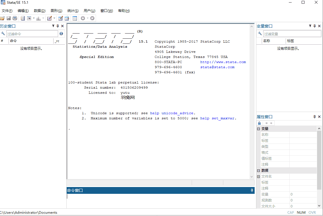Expand the 文件名 property entry

[259, 176]
